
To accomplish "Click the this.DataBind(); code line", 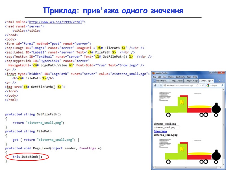I will pyautogui.click(x=27, y=157).
